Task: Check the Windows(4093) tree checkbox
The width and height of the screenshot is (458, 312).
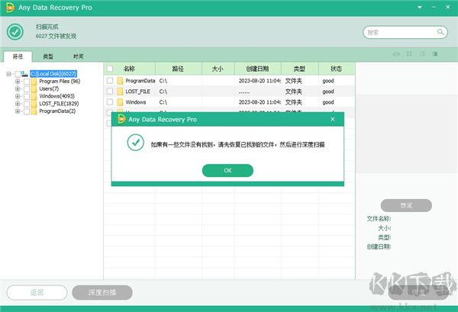Action: coord(27,96)
